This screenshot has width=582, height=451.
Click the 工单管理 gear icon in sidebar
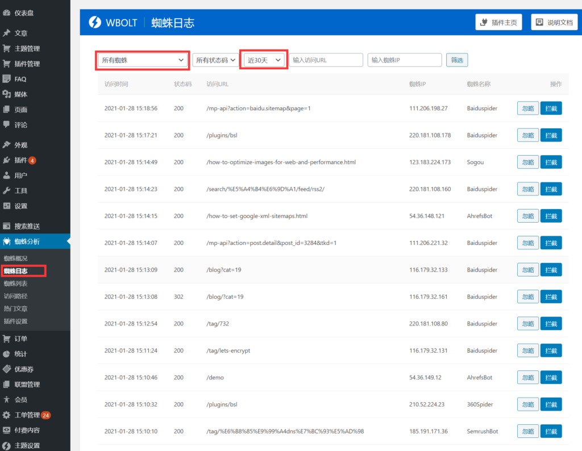[6, 415]
